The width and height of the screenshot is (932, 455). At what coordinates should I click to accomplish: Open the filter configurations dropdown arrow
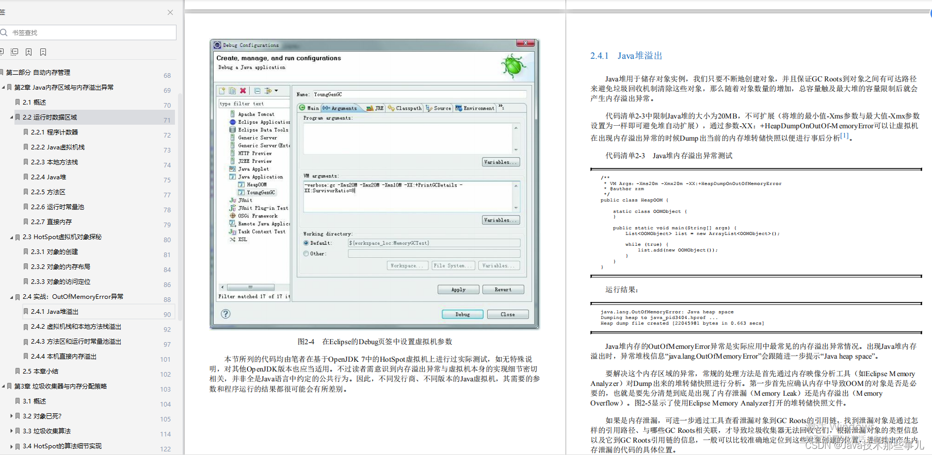[x=276, y=91]
